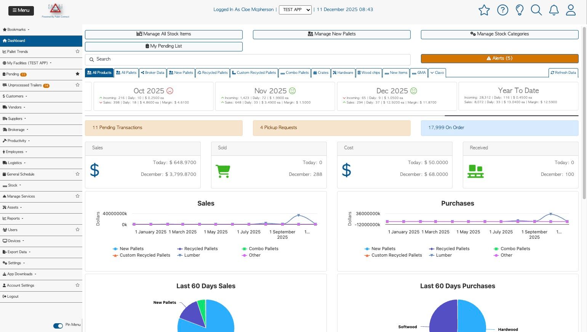Click the page vertical scrollbar
The width and height of the screenshot is (587, 332).
[584, 113]
